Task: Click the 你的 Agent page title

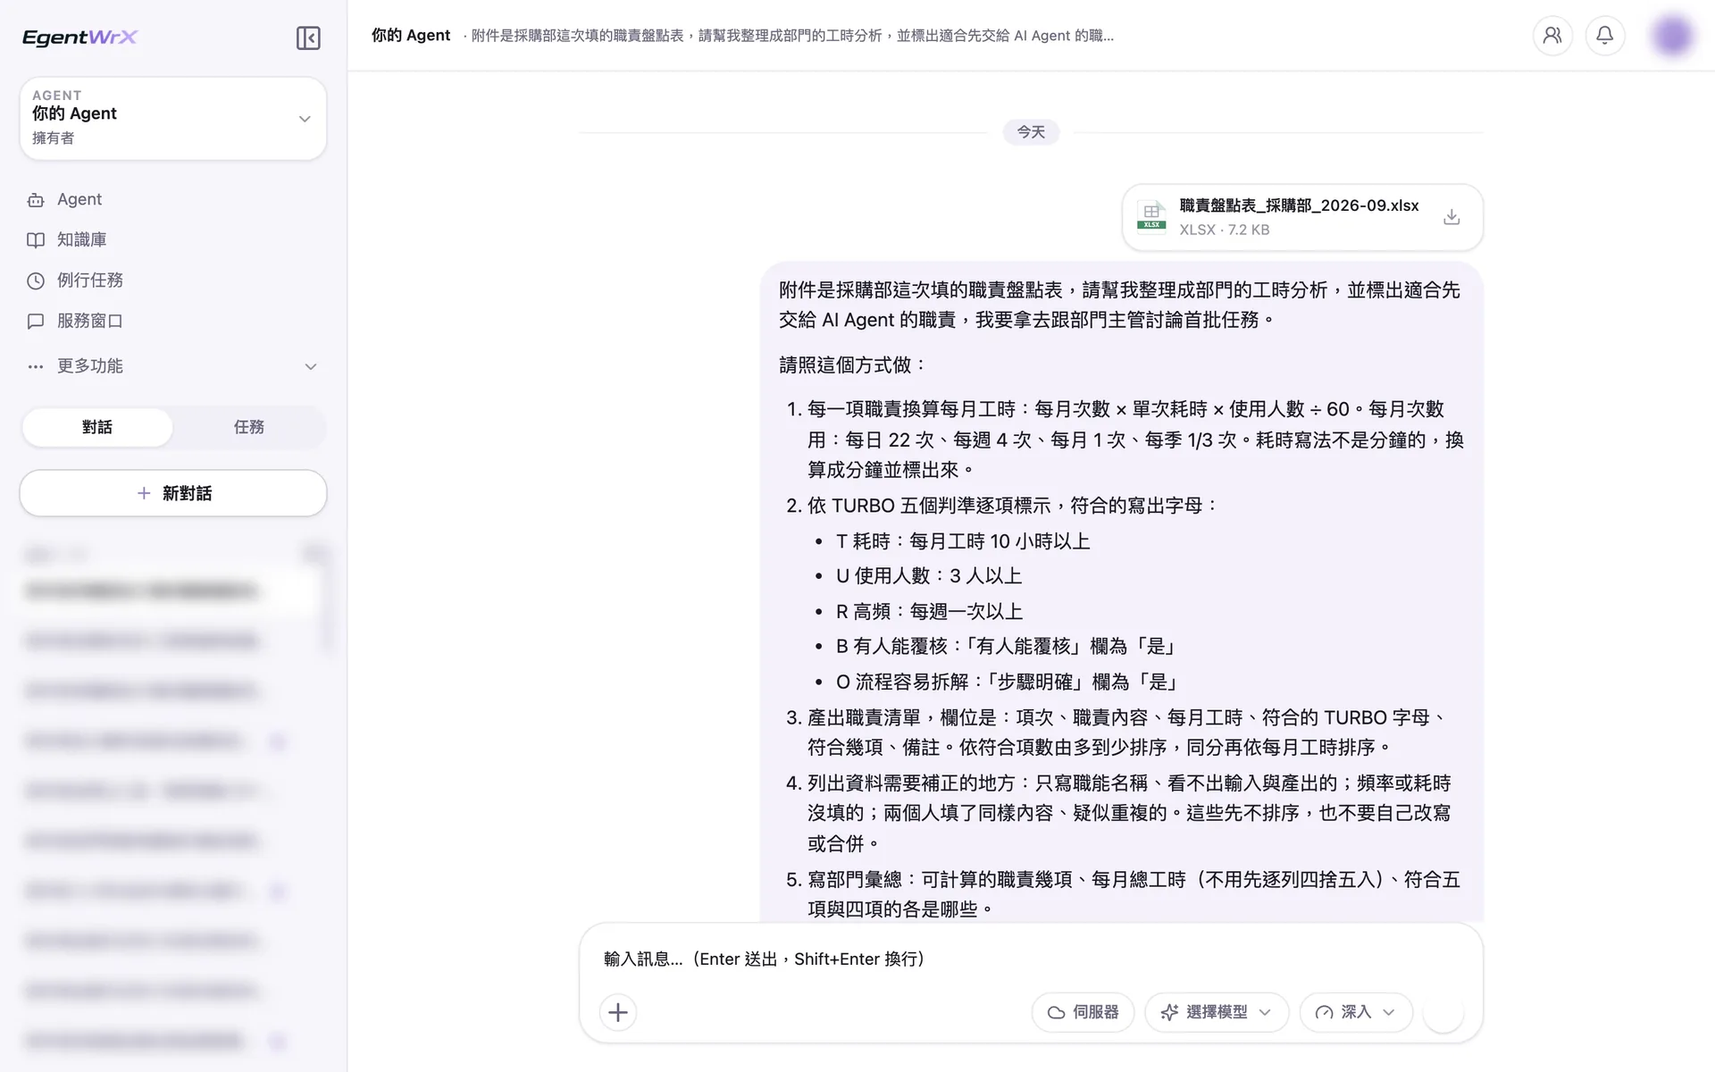Action: click(x=411, y=36)
